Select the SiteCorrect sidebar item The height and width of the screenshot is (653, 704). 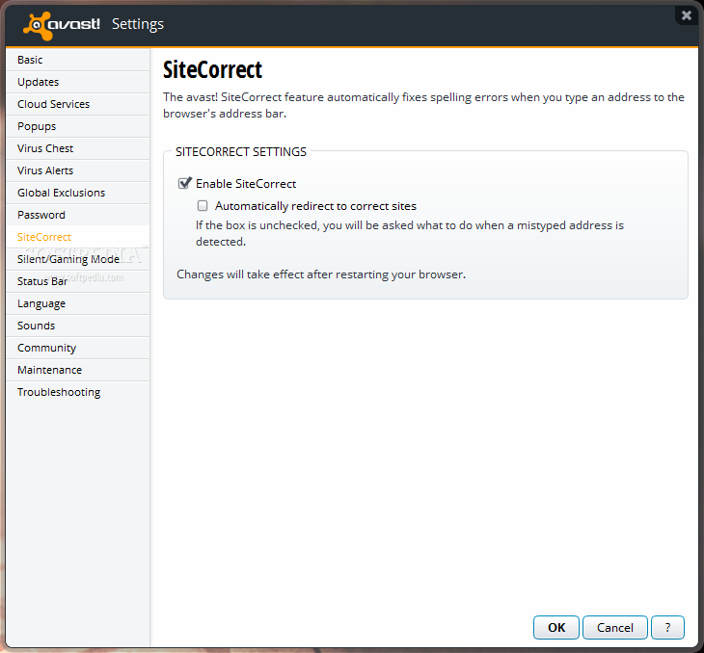(78, 237)
